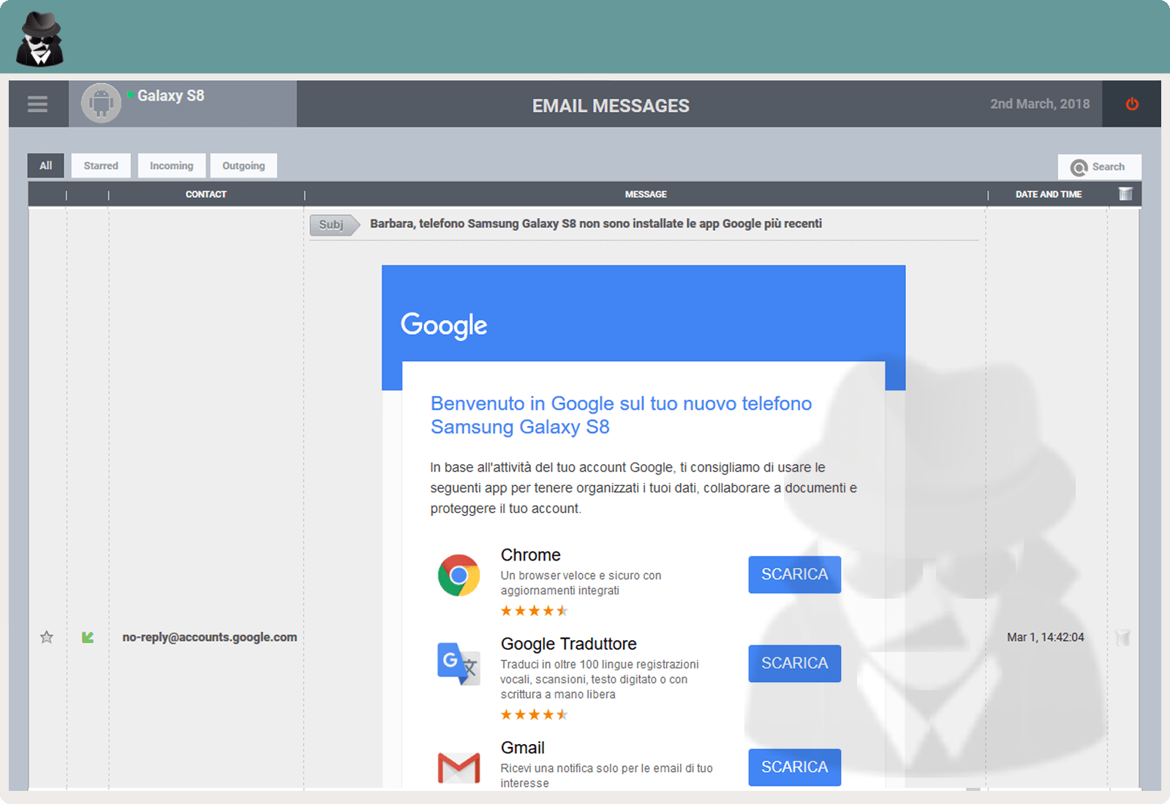
Task: Show Incoming emails tab
Action: [x=172, y=166]
